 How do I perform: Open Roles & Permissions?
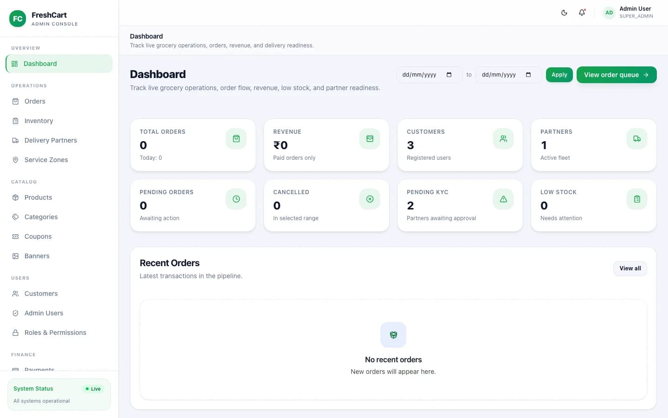(59, 333)
